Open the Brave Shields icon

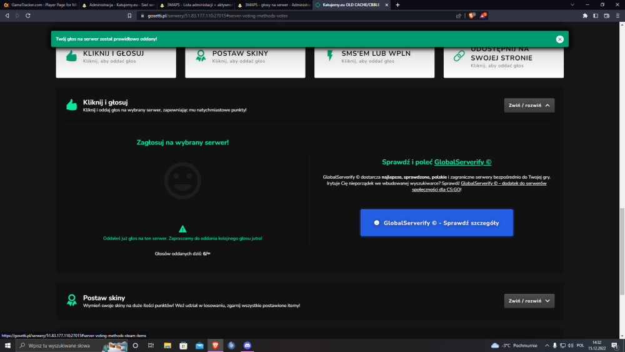coord(472,16)
